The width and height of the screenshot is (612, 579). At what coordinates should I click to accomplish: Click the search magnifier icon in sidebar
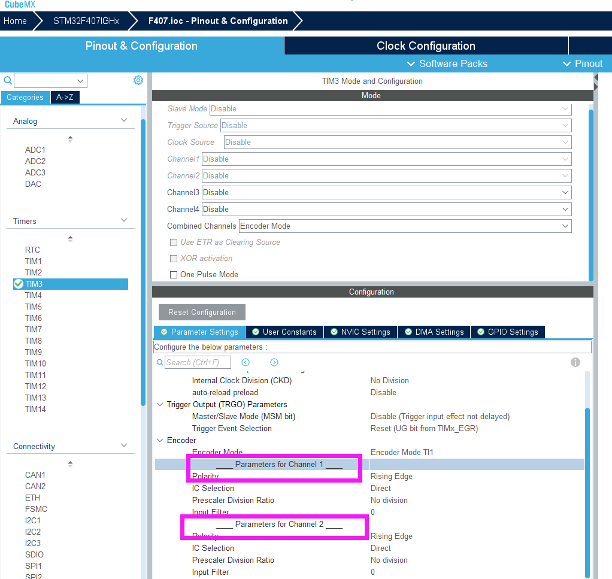[7, 80]
